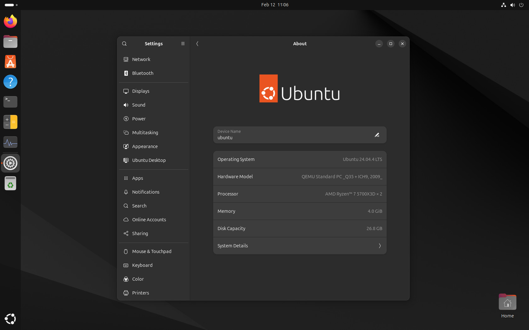Open the power system menu in top bar

521,5
